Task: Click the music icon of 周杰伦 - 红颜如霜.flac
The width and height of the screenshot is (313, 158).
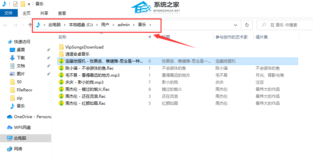Action: coord(61,103)
